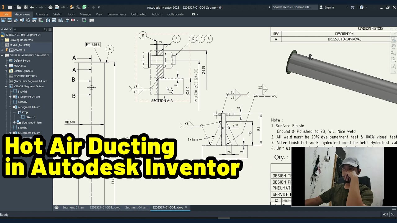Create a Section view

(x=22, y=20)
